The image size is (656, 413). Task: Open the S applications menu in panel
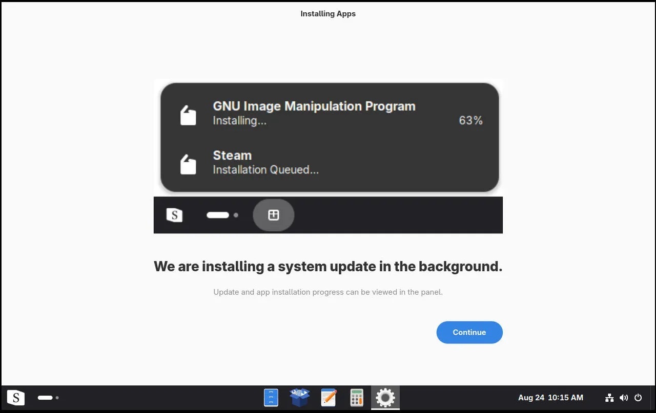16,397
